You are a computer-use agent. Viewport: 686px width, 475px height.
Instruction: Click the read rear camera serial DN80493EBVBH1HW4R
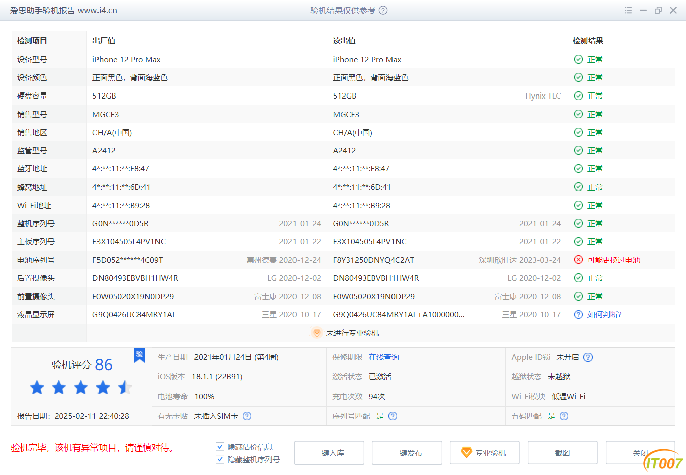(x=376, y=278)
